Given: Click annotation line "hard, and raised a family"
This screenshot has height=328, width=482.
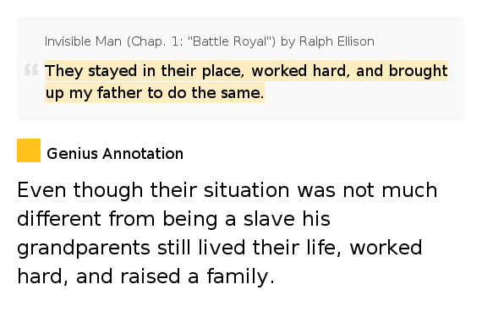Looking at the screenshot, I should pyautogui.click(x=145, y=276).
